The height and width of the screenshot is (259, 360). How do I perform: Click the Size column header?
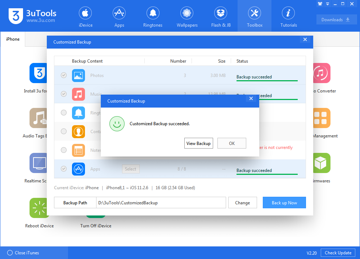point(222,61)
